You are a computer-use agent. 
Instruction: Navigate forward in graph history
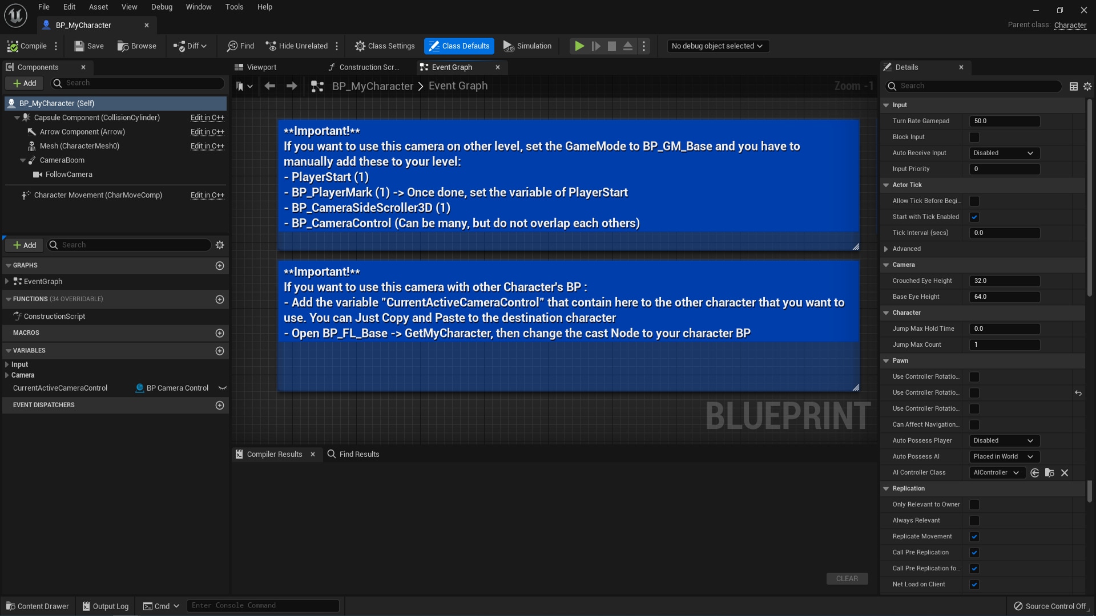292,86
